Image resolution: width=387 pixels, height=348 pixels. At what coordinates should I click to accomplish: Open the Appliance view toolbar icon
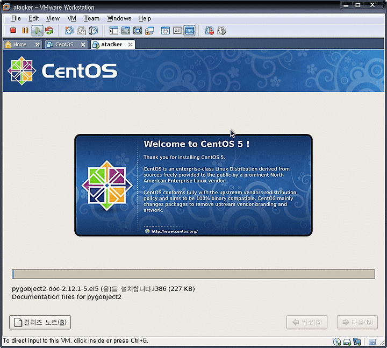(x=177, y=31)
